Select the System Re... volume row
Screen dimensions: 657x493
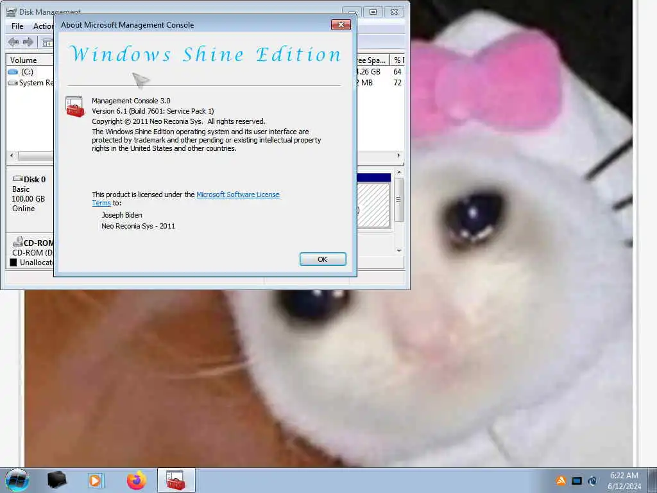point(30,83)
